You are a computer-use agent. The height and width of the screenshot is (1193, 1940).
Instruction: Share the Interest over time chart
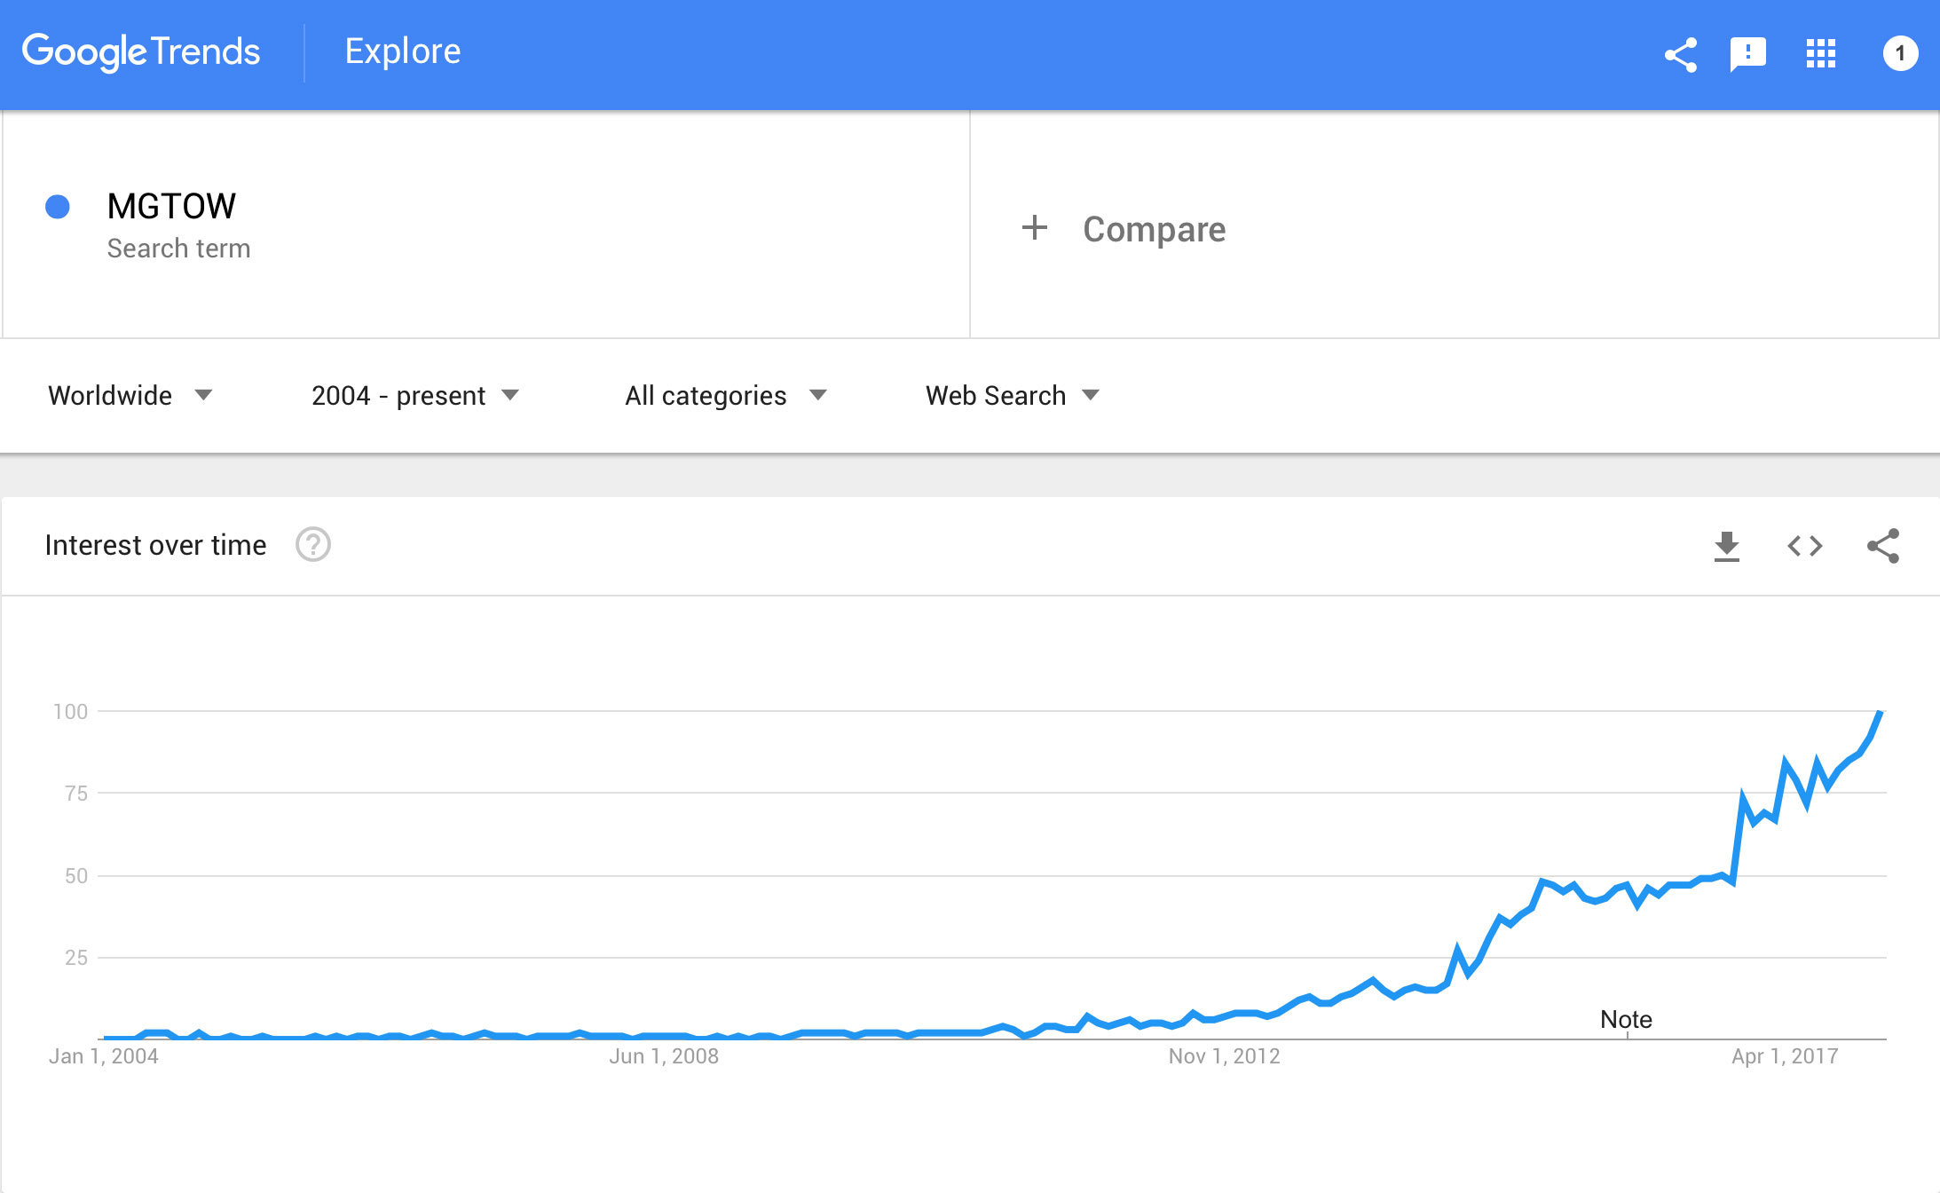click(1882, 546)
